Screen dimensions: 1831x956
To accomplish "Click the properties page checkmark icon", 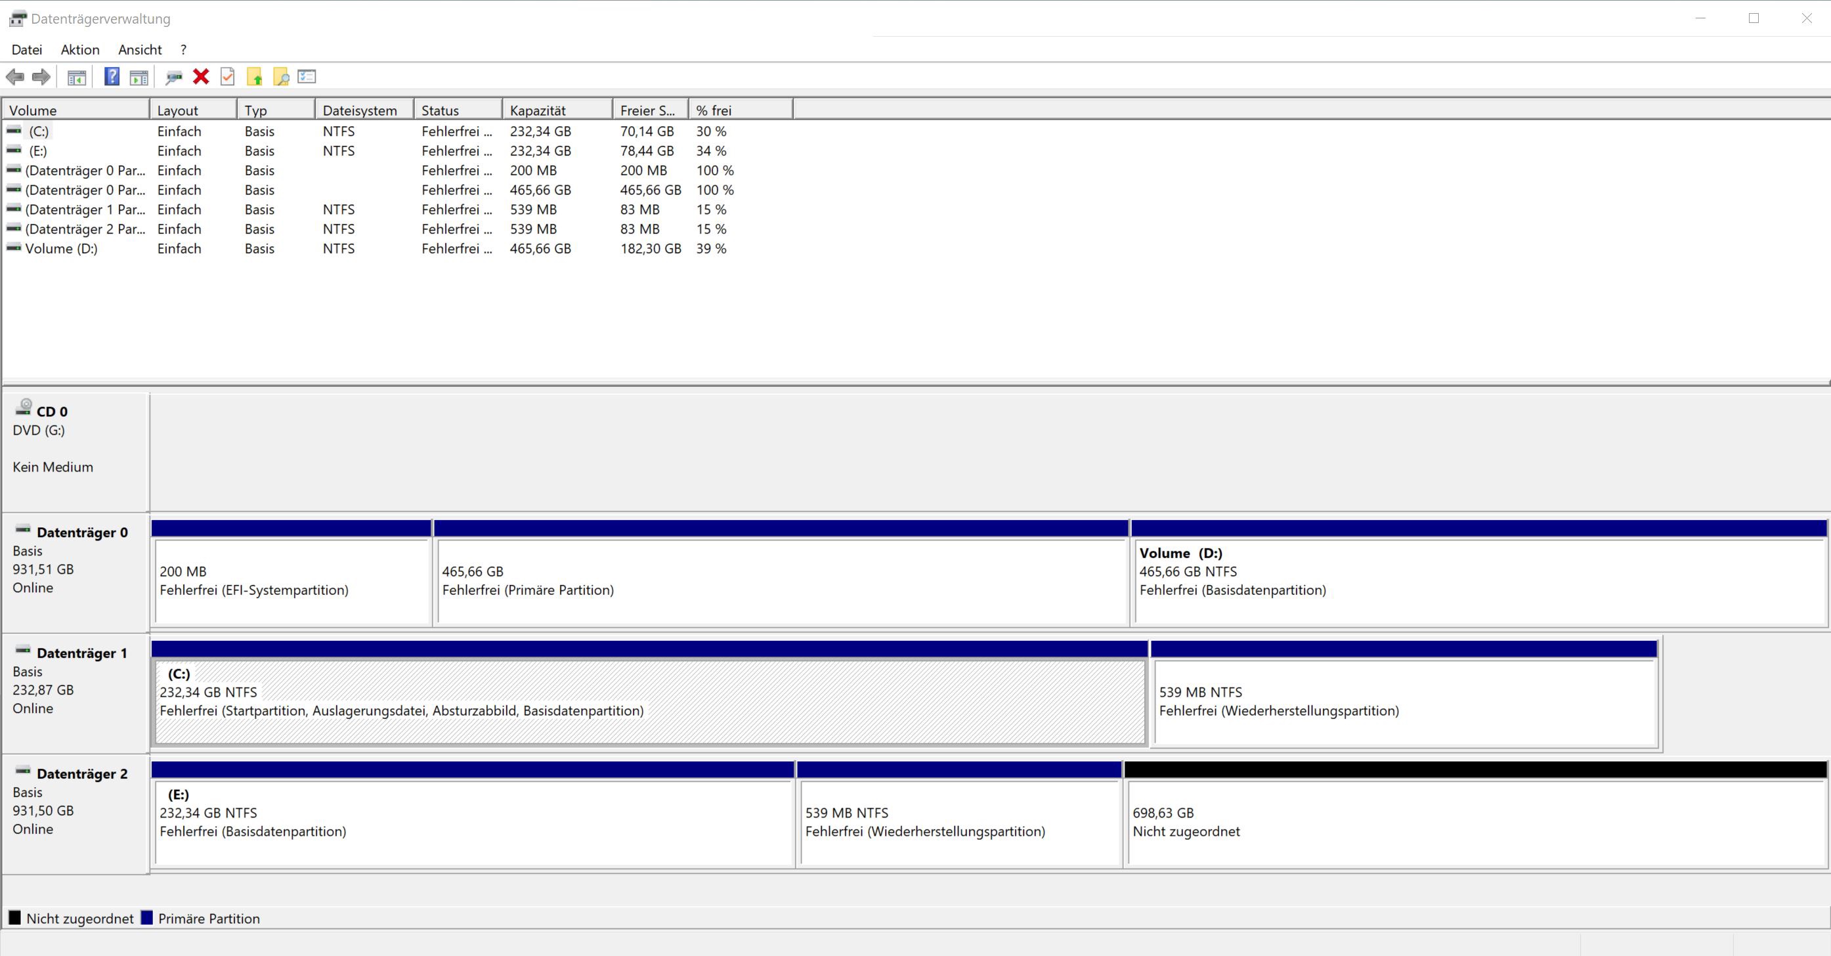I will tap(227, 77).
